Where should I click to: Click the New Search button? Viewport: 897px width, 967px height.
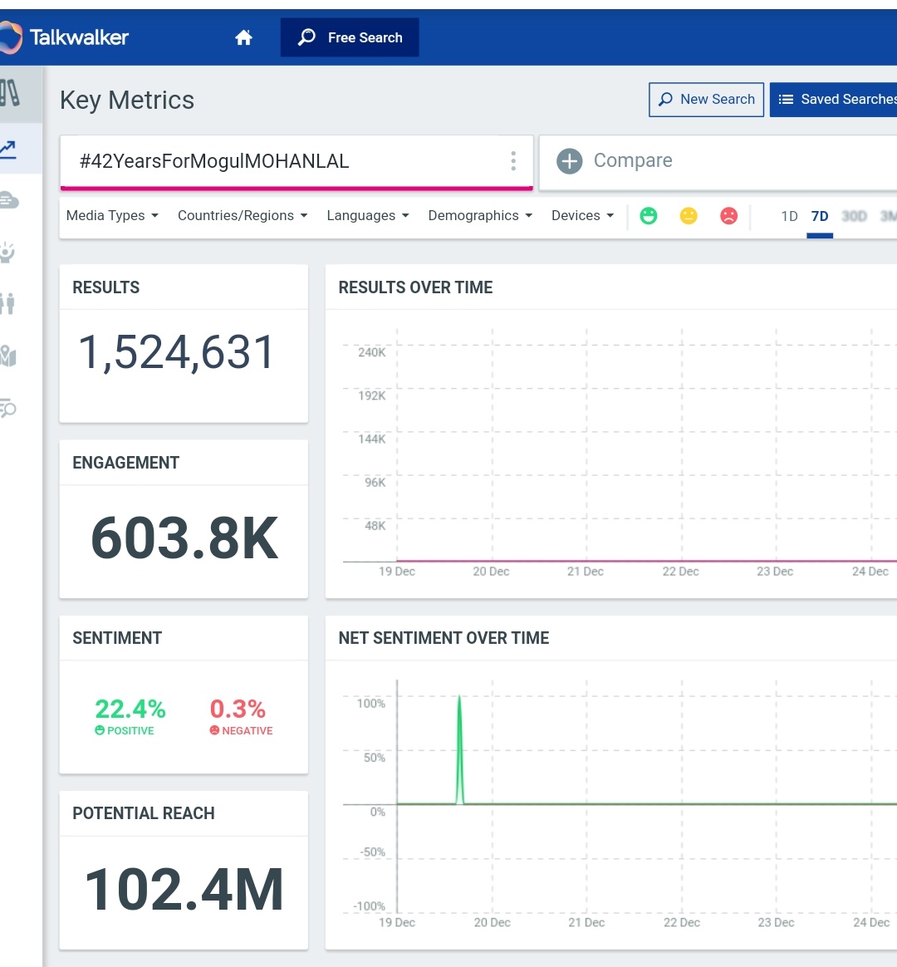point(706,100)
